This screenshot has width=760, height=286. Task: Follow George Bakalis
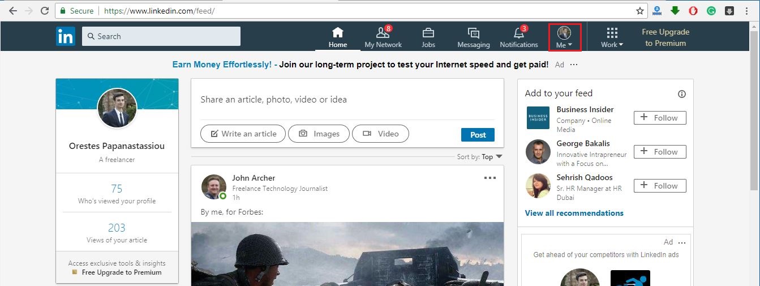(660, 152)
